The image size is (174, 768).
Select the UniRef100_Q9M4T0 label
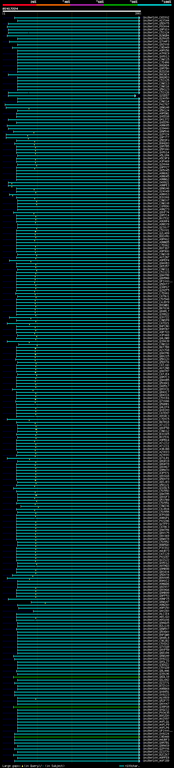pyautogui.click(x=156, y=470)
